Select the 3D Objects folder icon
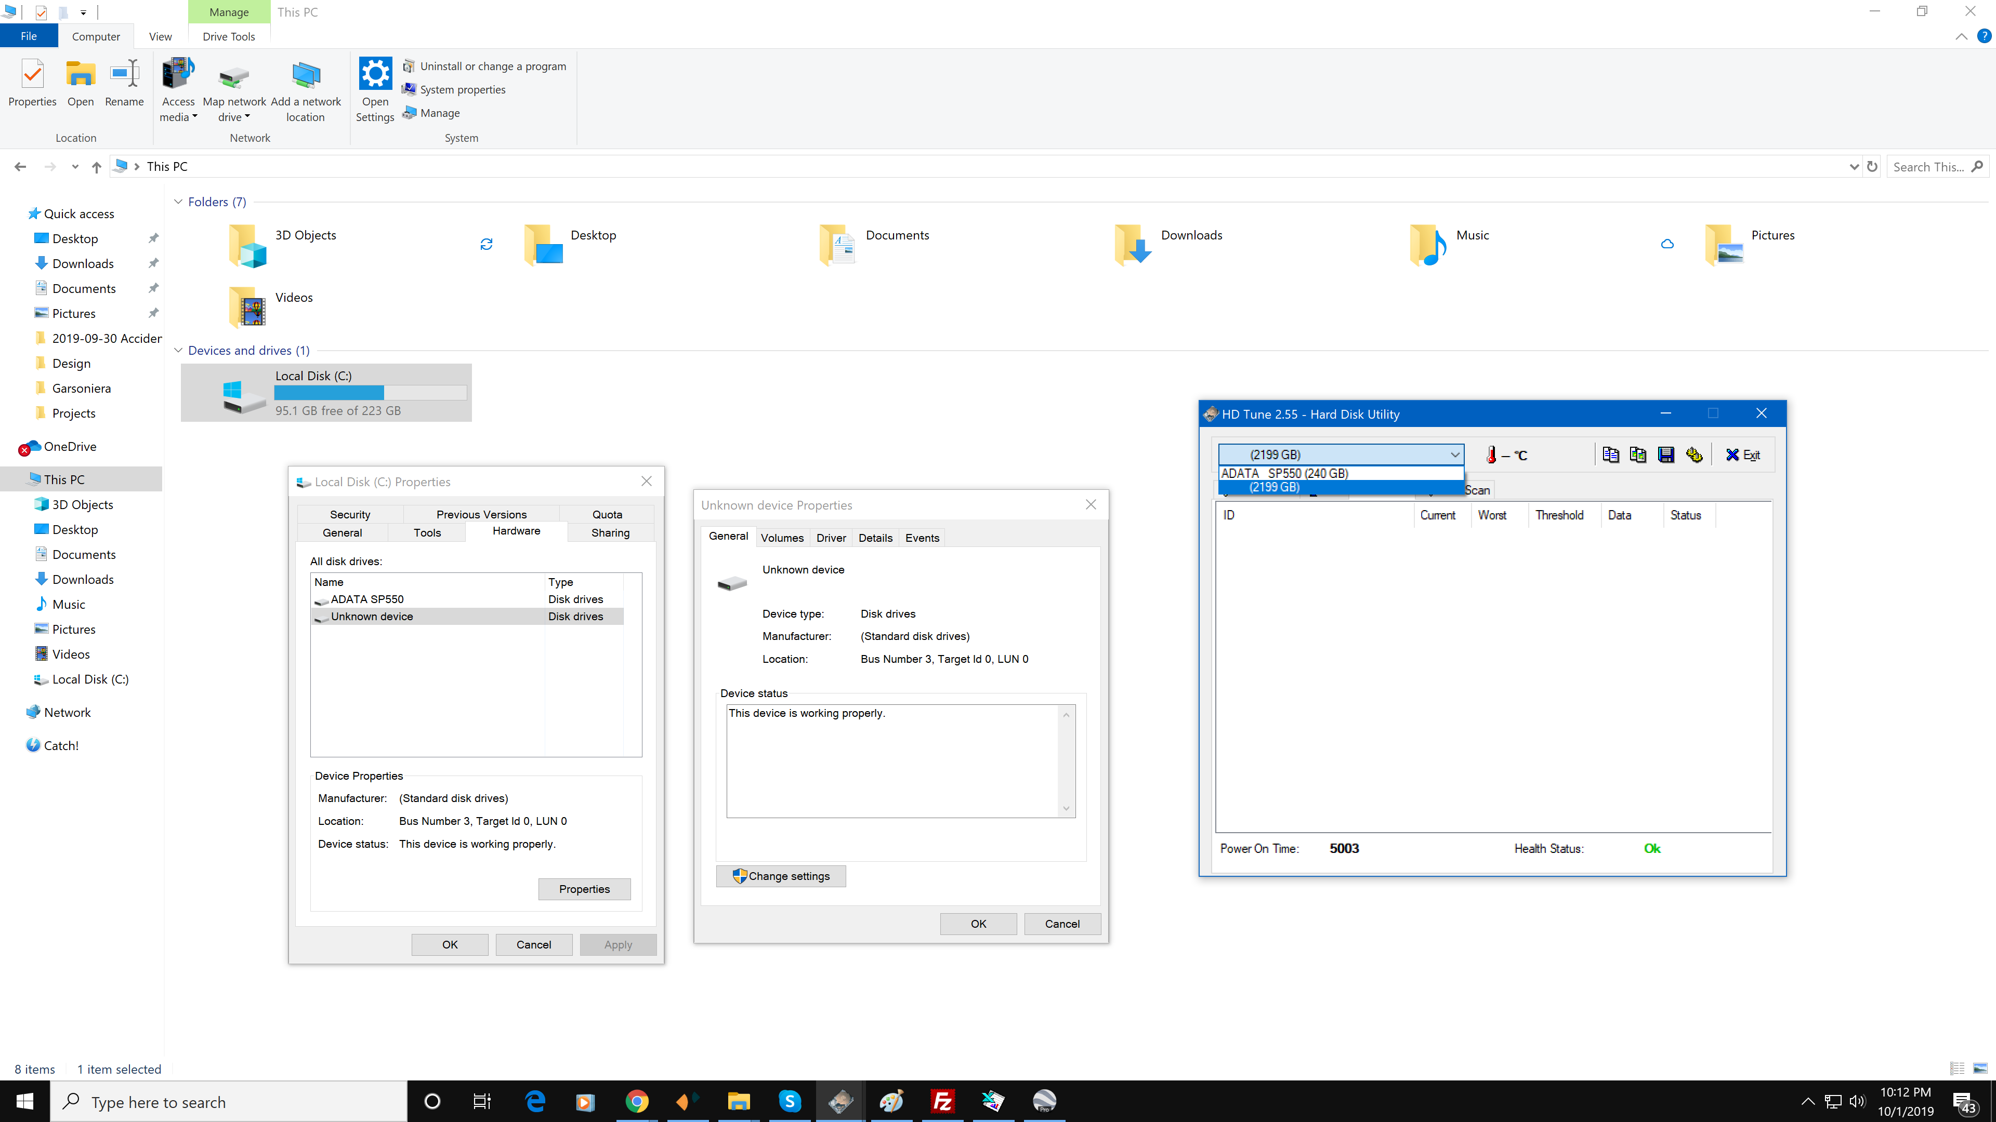 247,246
